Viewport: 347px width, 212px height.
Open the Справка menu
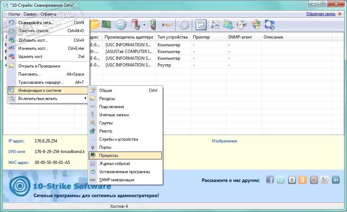48,14
